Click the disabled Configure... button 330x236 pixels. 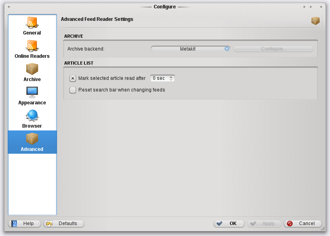[273, 49]
